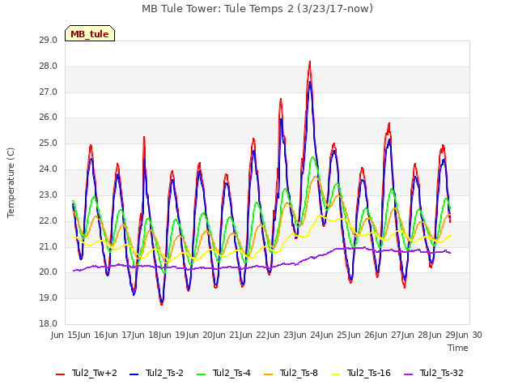Click the Jun 19 x-axis date label
518x389 pixels.
(172, 335)
